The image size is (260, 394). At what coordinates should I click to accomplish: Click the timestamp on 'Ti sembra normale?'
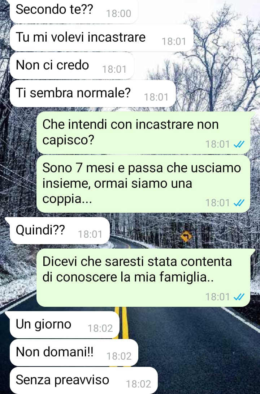click(156, 97)
